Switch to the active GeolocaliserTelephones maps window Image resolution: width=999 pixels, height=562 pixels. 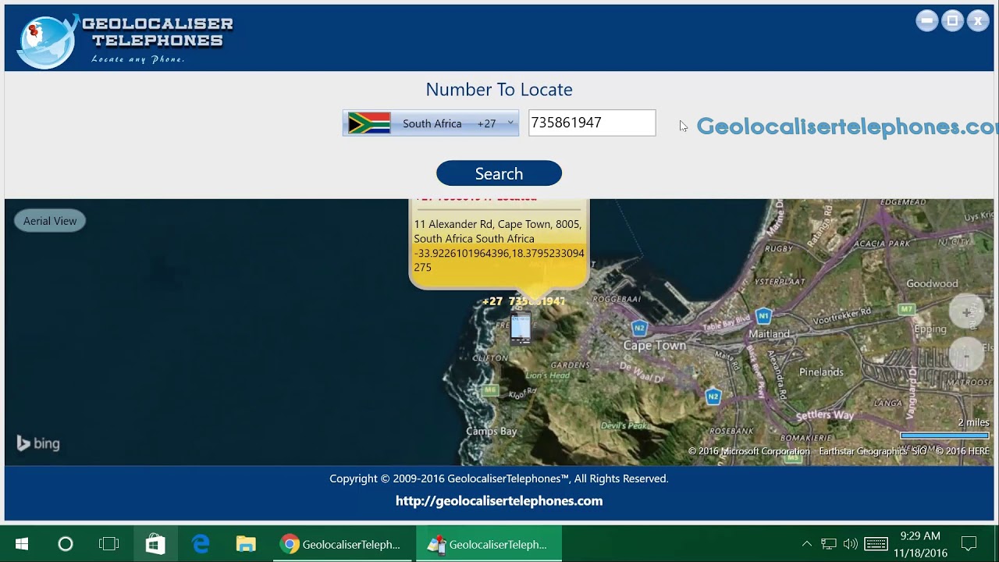[x=489, y=544]
